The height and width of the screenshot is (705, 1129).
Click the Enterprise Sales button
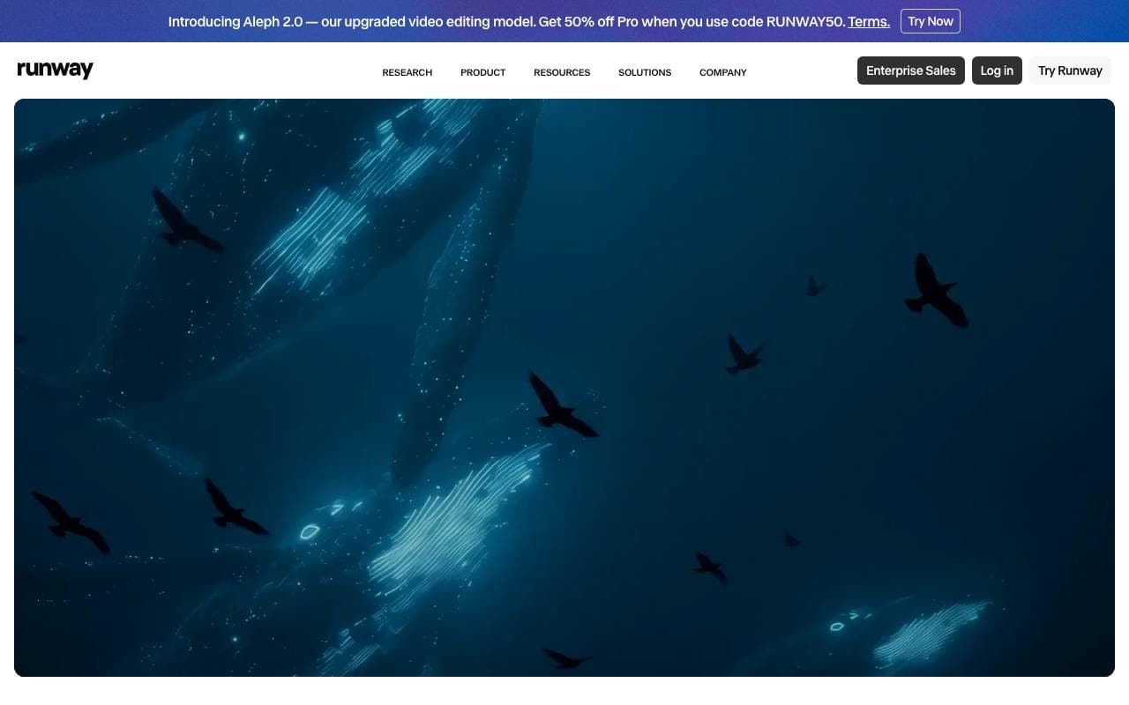[x=911, y=70]
